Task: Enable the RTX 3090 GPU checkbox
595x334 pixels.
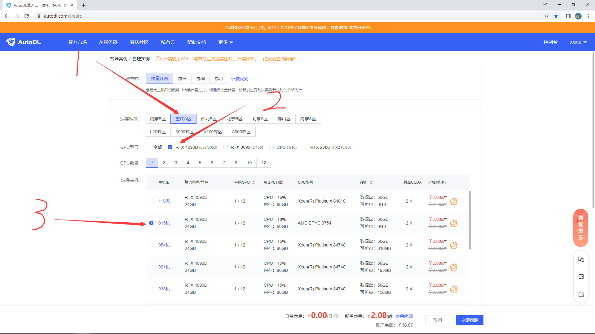Action: point(226,147)
